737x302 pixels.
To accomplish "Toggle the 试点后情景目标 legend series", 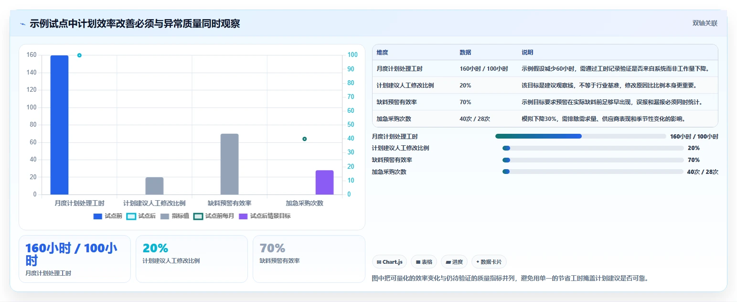I will point(265,216).
